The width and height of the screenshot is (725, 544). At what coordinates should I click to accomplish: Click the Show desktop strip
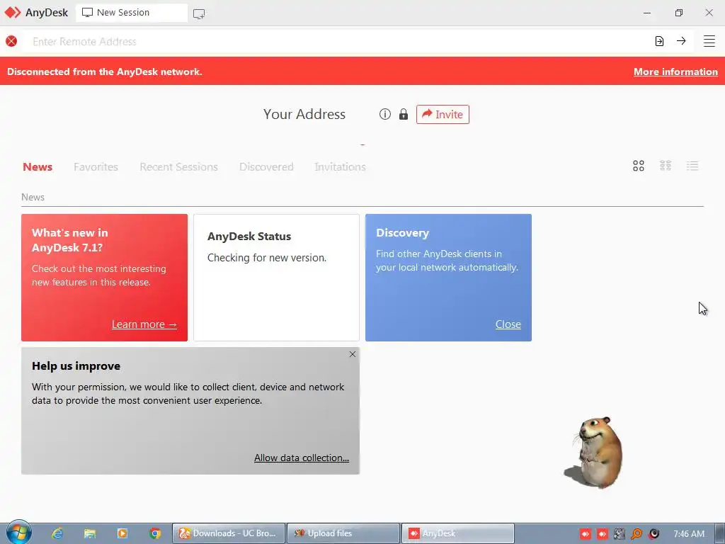pos(720,533)
